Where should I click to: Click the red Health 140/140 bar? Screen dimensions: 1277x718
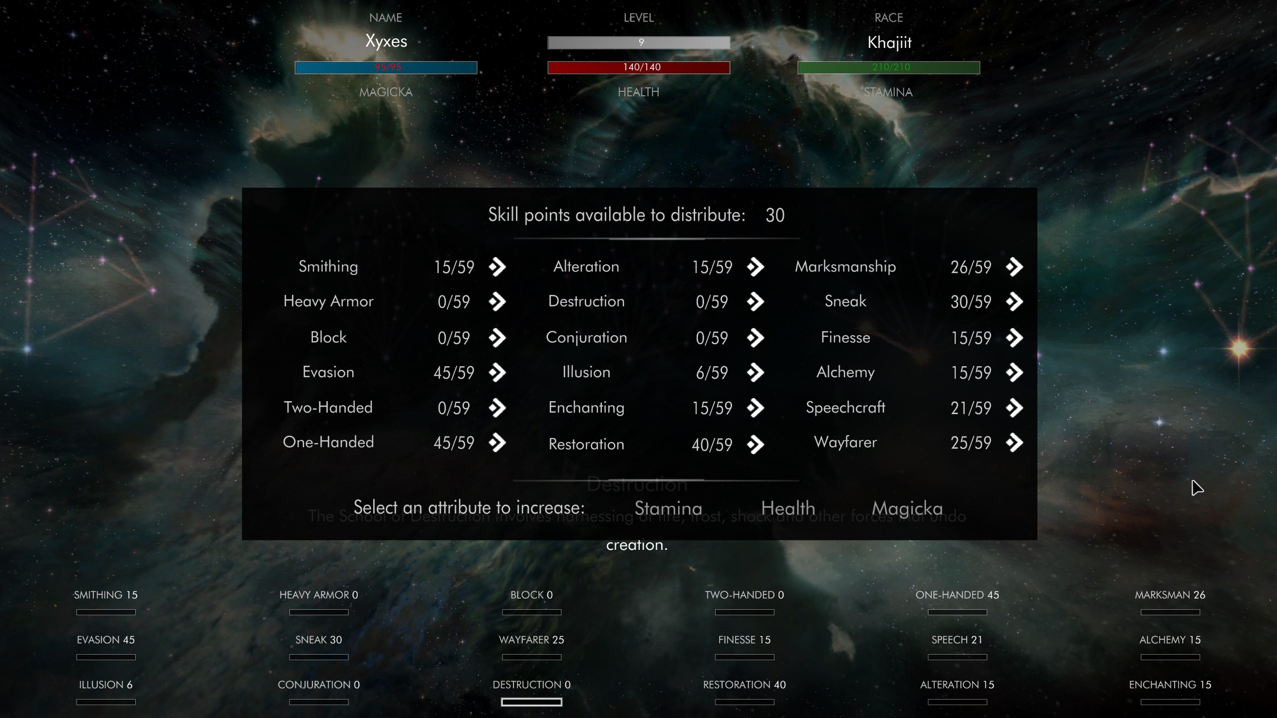[x=639, y=67]
